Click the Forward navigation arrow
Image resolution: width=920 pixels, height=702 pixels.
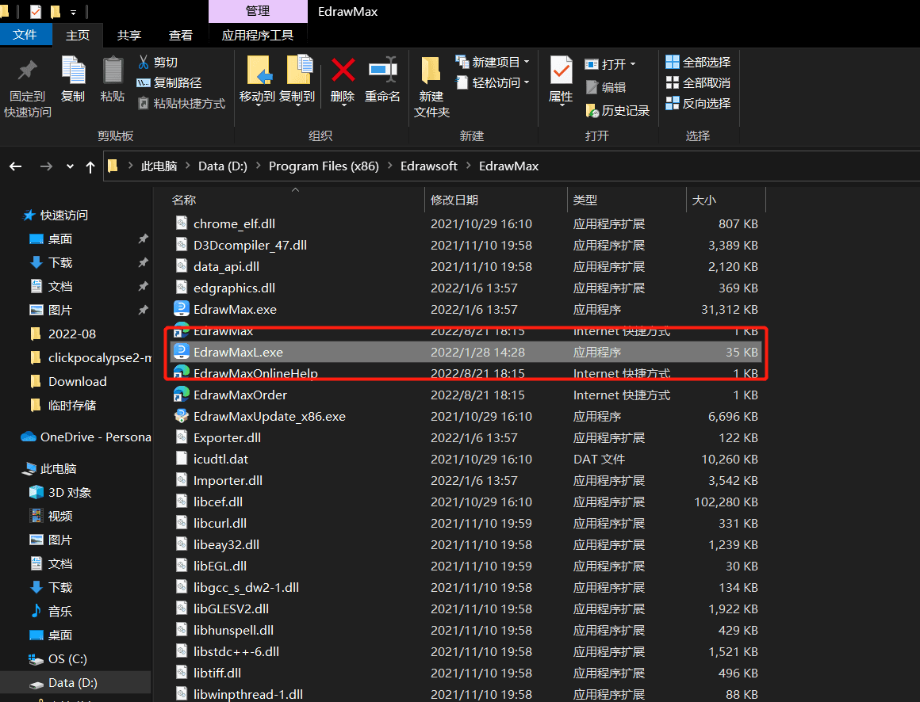[x=46, y=166]
